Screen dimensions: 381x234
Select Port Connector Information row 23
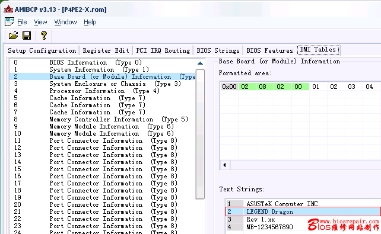pos(102,226)
